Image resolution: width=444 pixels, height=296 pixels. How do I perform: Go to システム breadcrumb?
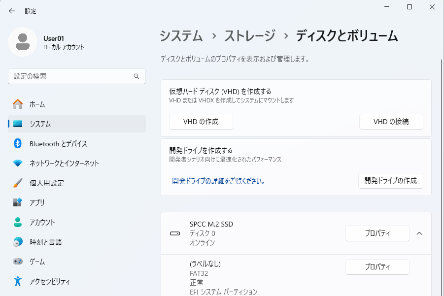pyautogui.click(x=181, y=36)
